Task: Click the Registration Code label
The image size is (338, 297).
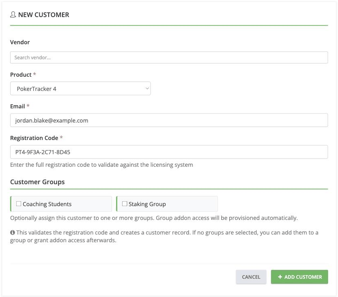Action: click(x=34, y=138)
